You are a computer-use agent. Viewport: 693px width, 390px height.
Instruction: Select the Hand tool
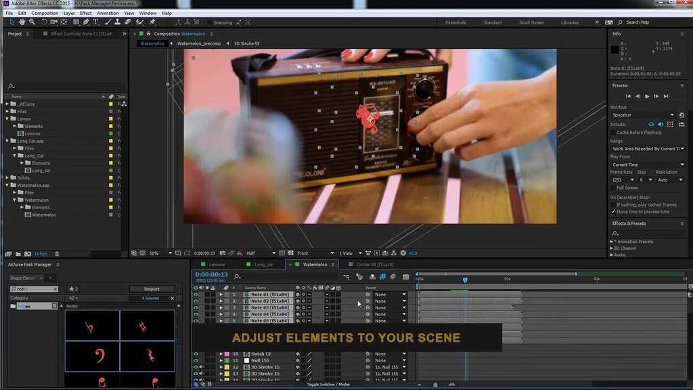(22, 22)
